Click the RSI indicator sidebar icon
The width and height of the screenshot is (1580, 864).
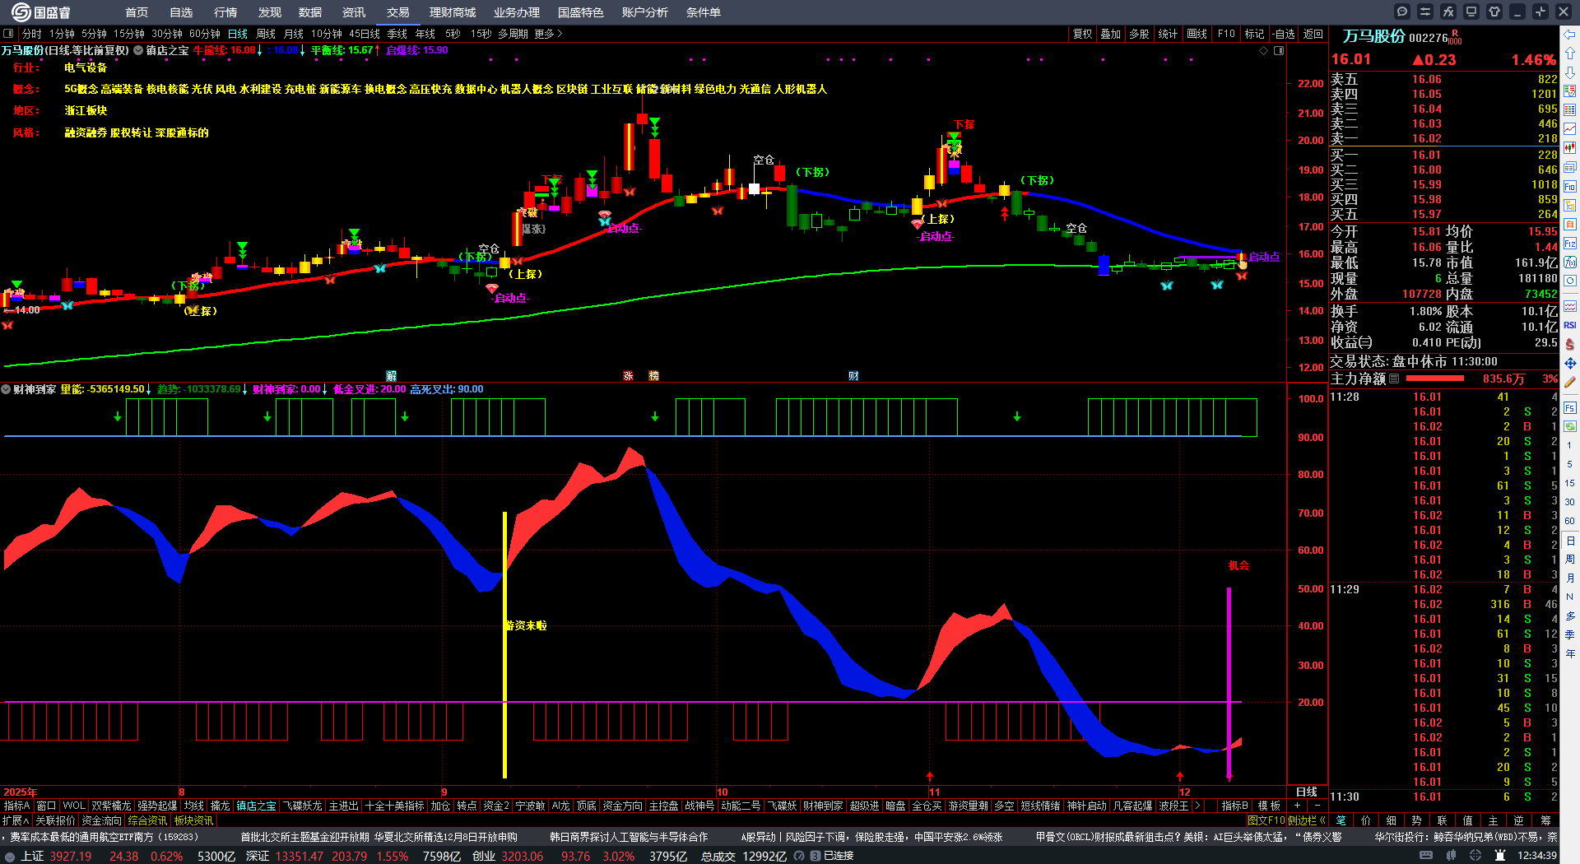(x=1570, y=326)
